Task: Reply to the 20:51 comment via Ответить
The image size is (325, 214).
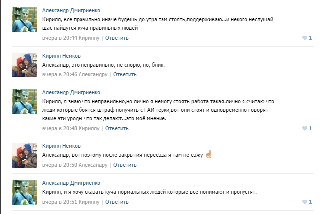Action: (117, 202)
